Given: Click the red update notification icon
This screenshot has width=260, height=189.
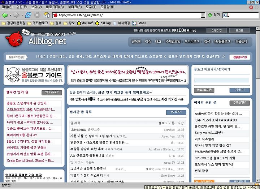Looking at the screenshot, I should (x=251, y=7).
